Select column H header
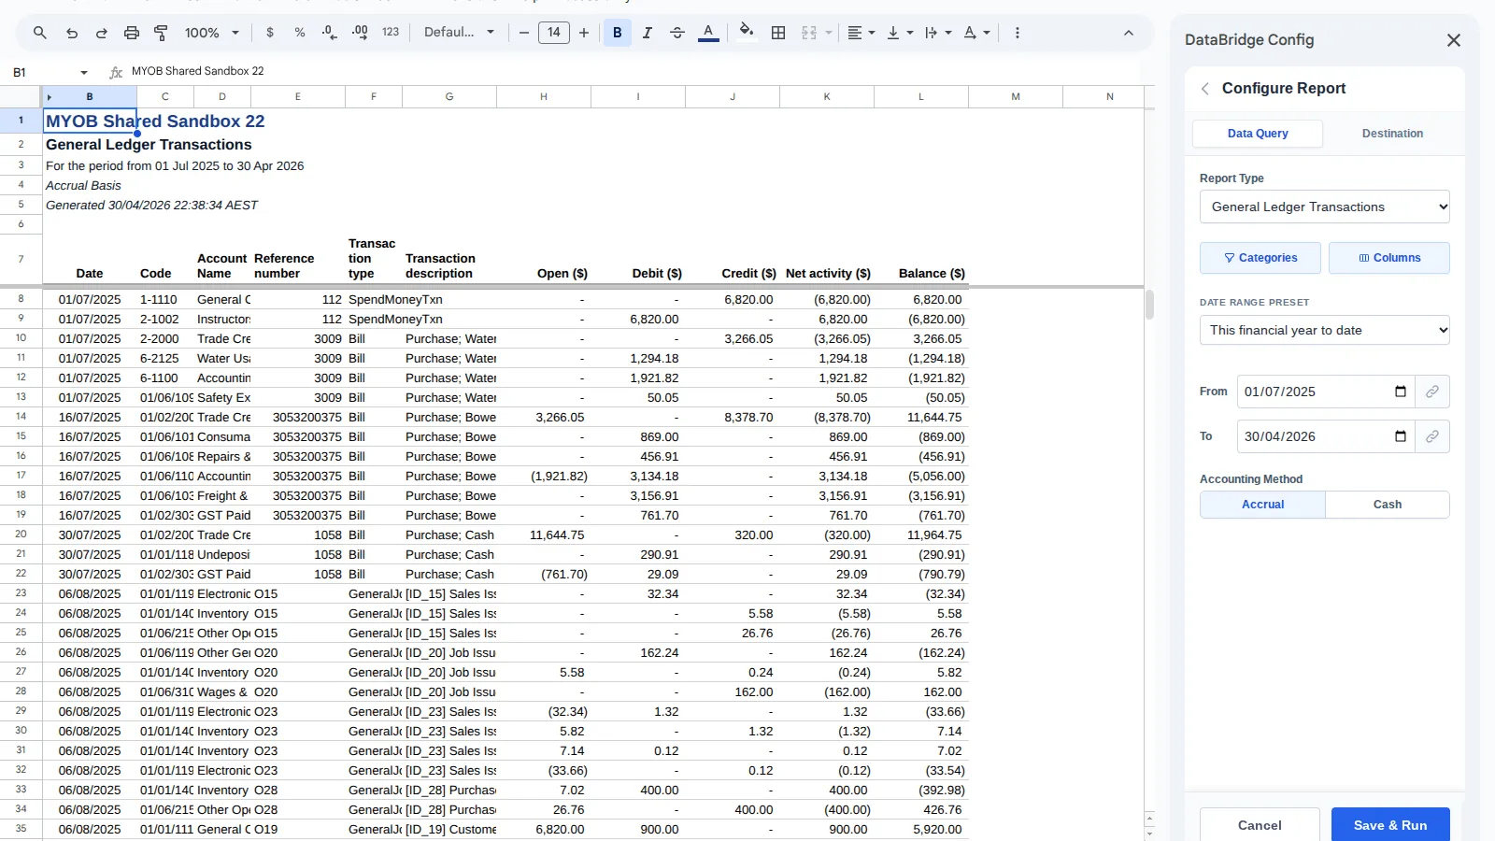This screenshot has width=1495, height=841. [544, 96]
